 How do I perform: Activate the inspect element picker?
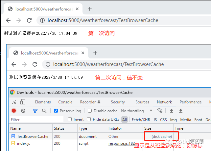(14, 102)
